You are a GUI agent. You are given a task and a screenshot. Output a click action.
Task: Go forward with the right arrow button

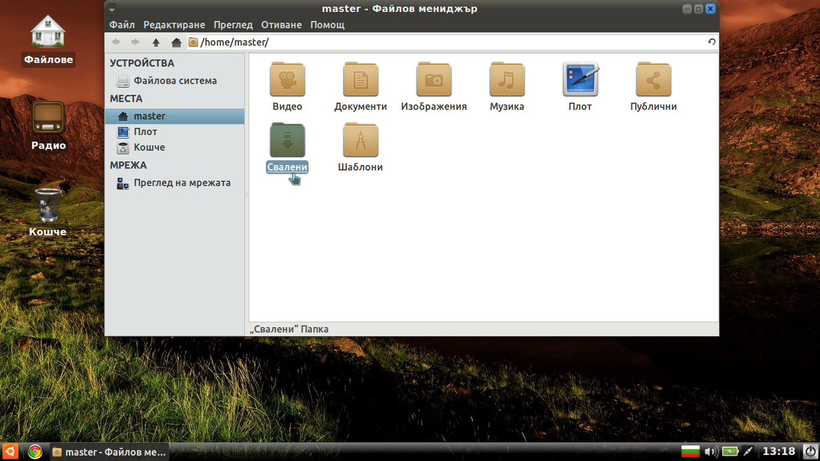[135, 42]
